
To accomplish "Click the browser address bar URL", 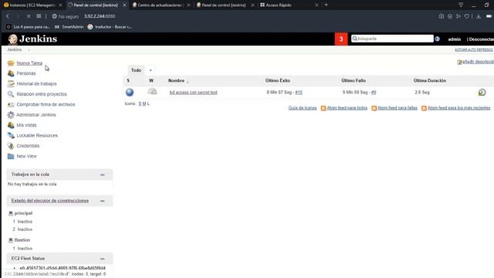I will (100, 16).
